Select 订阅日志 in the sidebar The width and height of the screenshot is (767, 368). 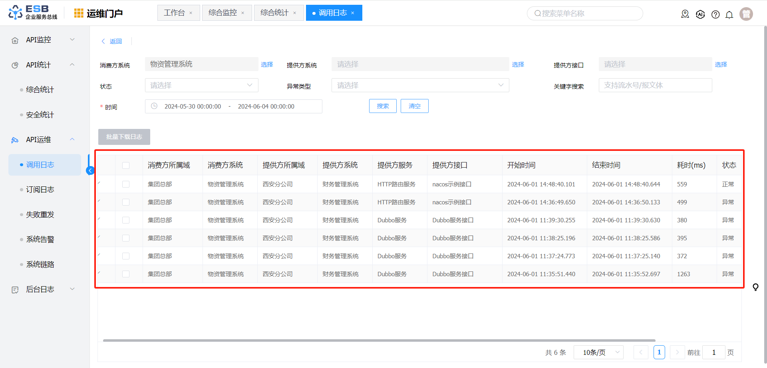[x=40, y=190]
